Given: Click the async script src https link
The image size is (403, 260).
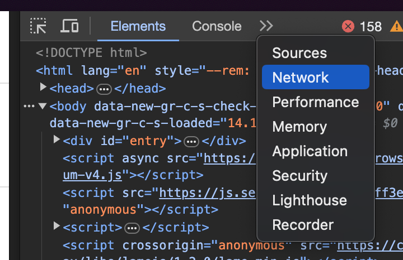Looking at the screenshot, I should [x=229, y=158].
